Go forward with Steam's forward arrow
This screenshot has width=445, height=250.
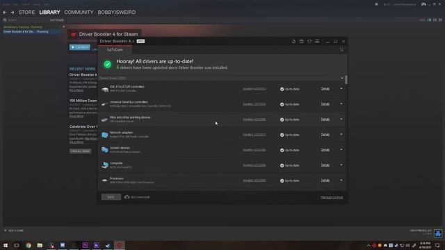point(13,12)
